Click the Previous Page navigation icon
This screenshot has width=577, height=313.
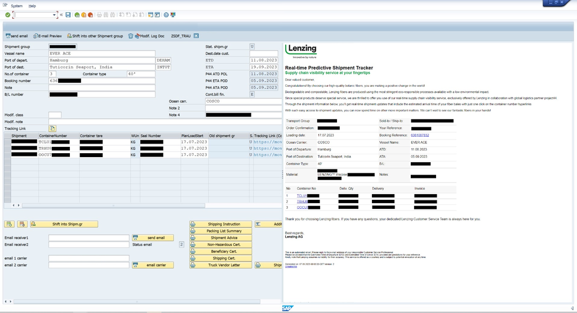tap(128, 15)
